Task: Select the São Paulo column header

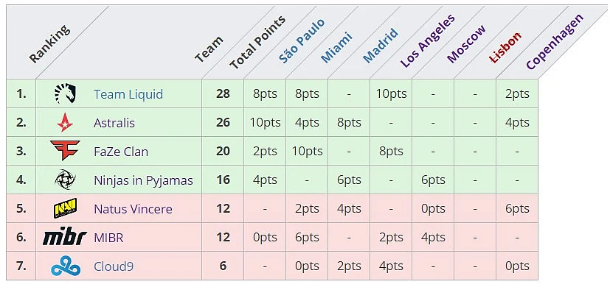Action: point(302,40)
